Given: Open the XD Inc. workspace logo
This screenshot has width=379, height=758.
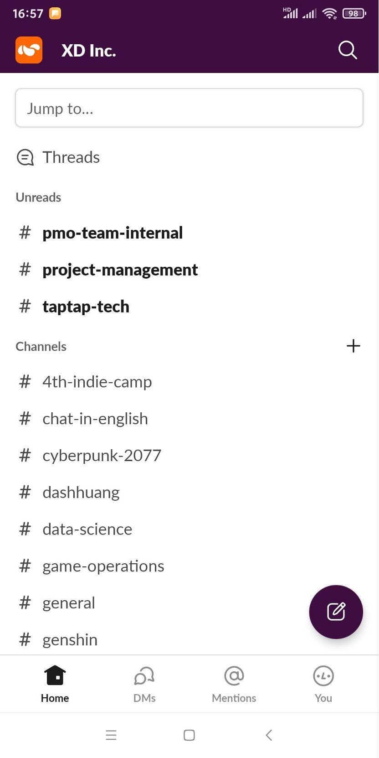Looking at the screenshot, I should [29, 50].
